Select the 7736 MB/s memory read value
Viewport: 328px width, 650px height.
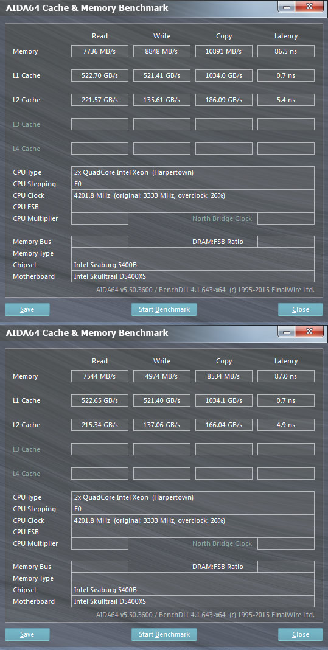click(x=100, y=51)
